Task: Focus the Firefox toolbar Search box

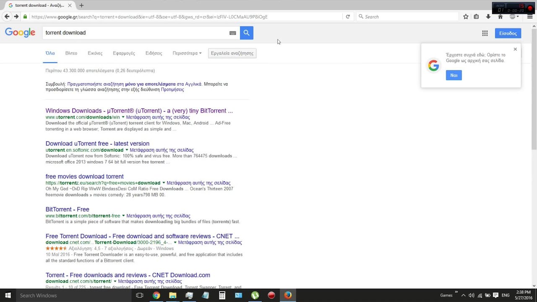Action: pos(407,17)
